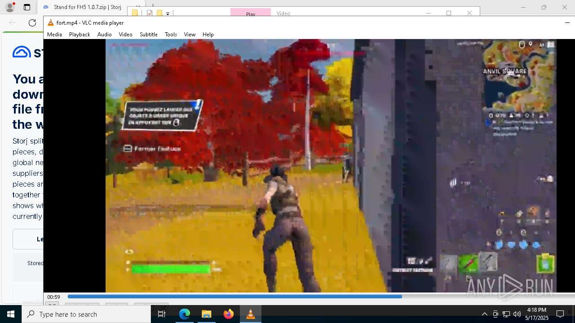Click the browser back arrow

pyautogui.click(x=13, y=23)
